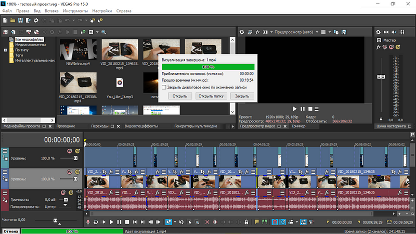416x234 pixels.
Task: Copy preview snapshot to clipboard icon
Action: coord(336,32)
